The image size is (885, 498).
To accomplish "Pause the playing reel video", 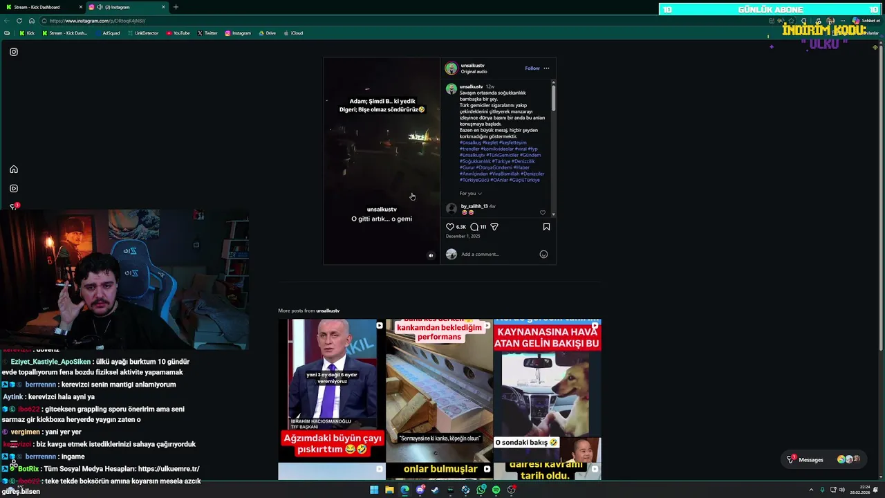I will click(382, 161).
